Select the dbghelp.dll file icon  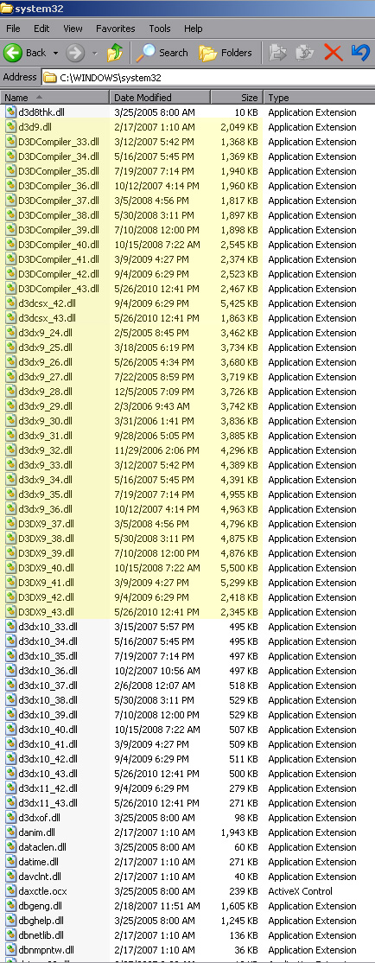coord(10,921)
